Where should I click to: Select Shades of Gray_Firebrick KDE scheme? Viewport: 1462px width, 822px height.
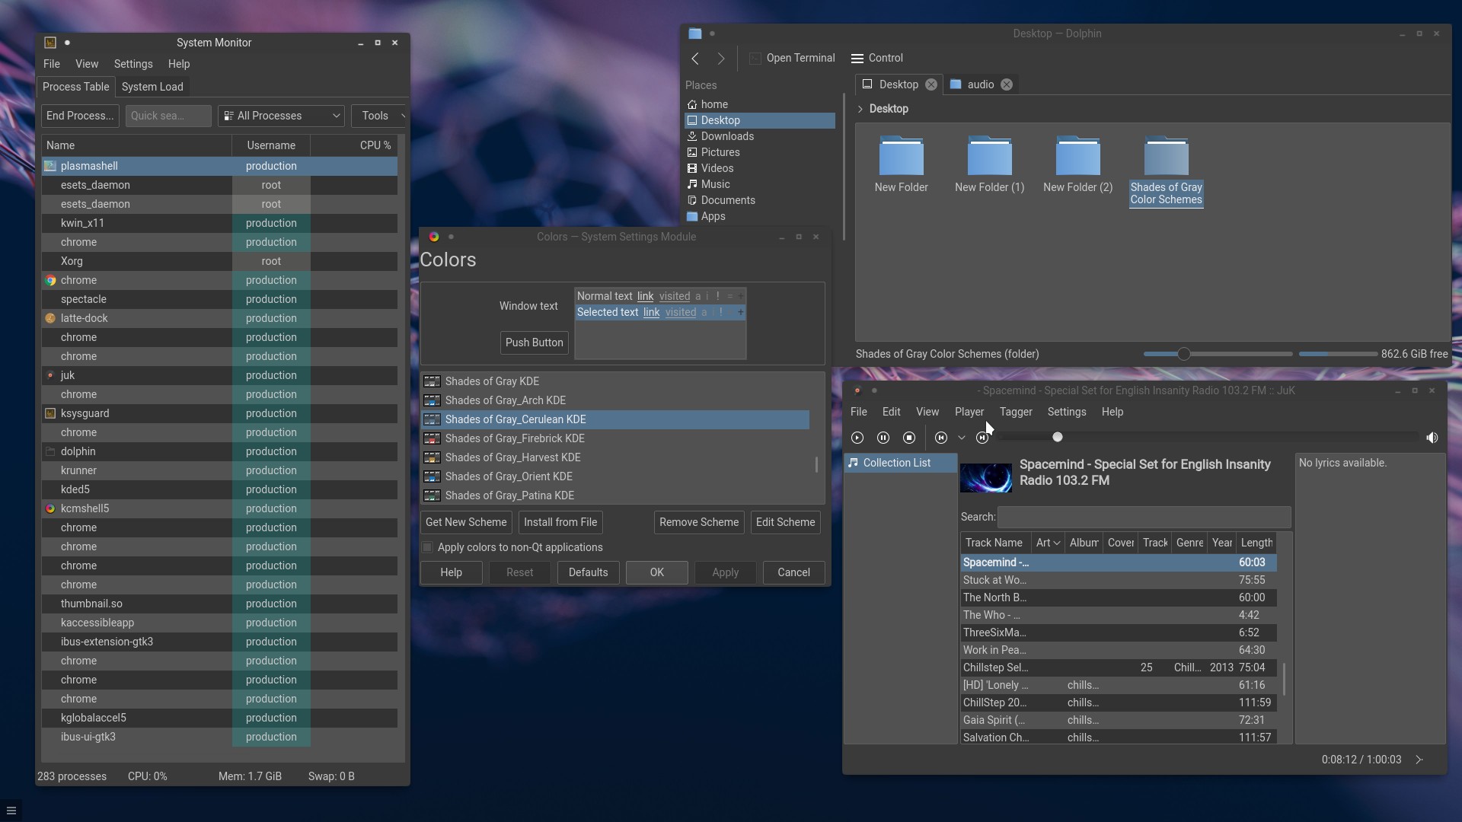point(615,438)
